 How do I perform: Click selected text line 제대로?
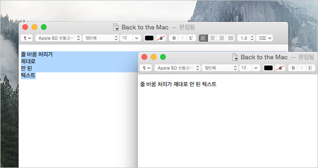28,62
